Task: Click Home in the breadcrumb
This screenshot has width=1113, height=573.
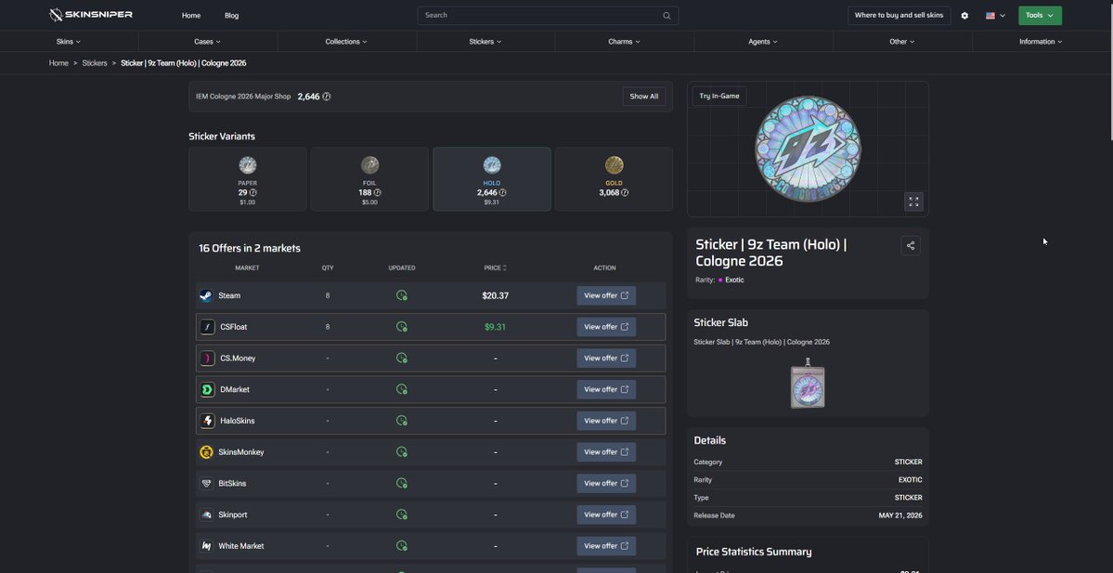Action: click(x=58, y=63)
